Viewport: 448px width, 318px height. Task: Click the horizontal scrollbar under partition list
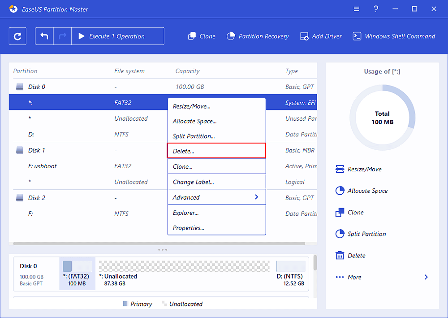[159, 244]
